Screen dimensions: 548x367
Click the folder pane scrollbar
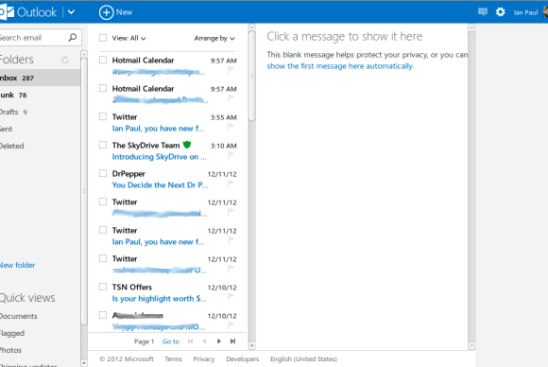[84, 191]
